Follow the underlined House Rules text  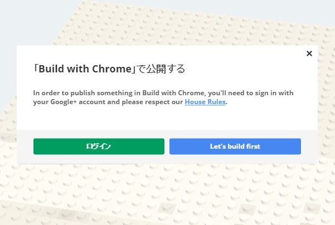click(x=205, y=102)
